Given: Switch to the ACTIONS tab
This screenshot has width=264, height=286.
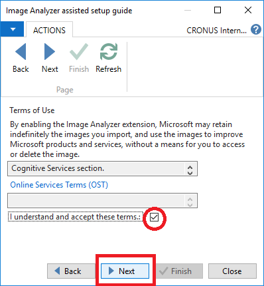Looking at the screenshot, I should 49,30.
